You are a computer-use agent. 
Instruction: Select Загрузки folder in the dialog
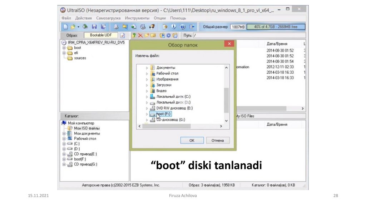[x=164, y=85]
